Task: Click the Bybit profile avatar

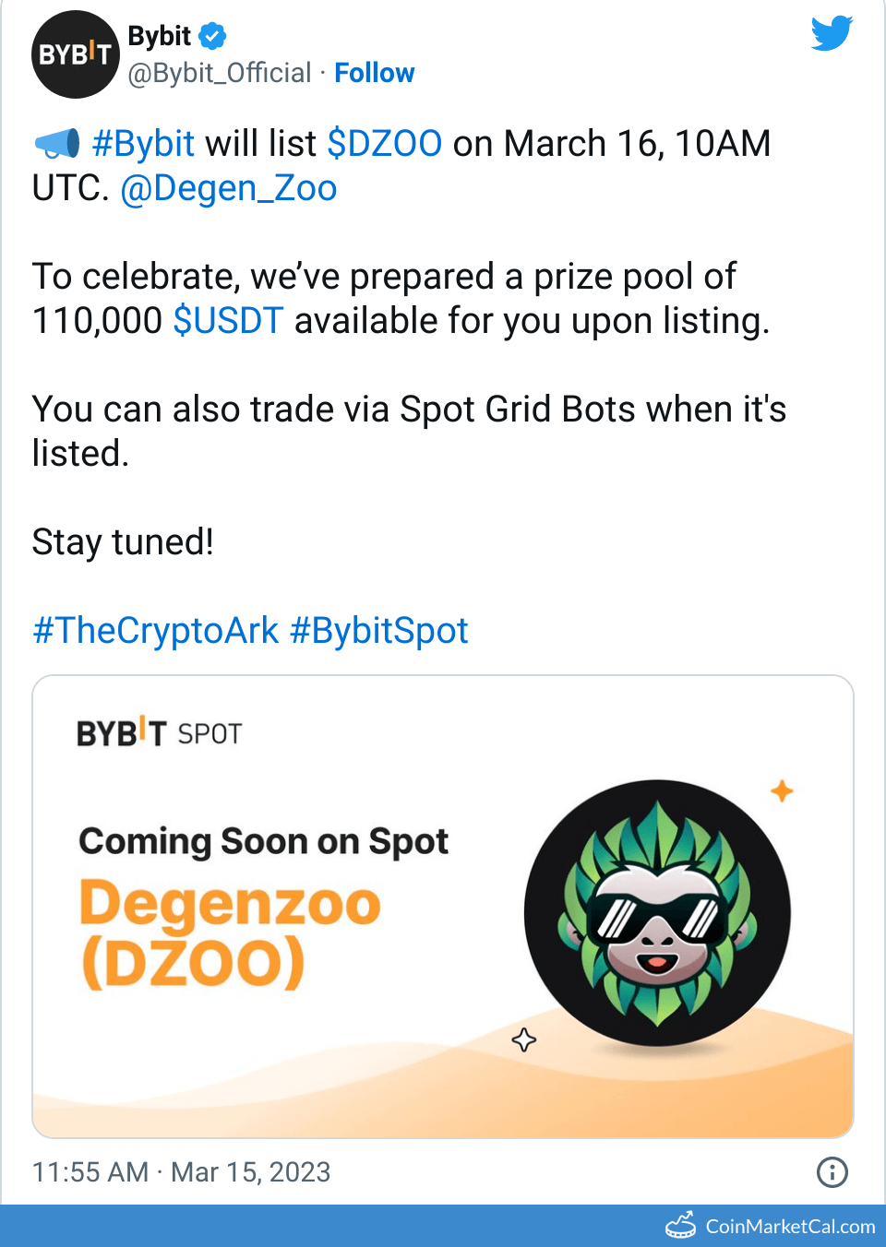Action: [x=76, y=54]
